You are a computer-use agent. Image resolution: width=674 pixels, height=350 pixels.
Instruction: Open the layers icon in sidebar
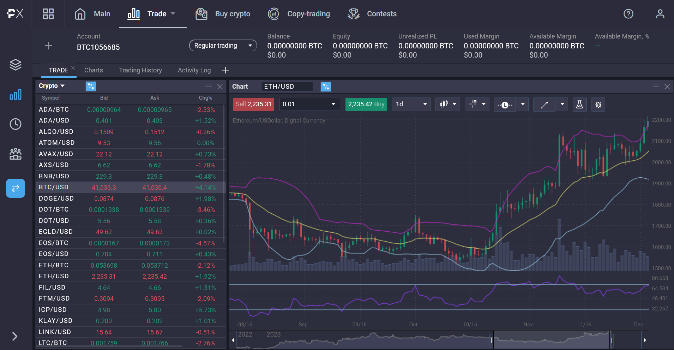16,65
